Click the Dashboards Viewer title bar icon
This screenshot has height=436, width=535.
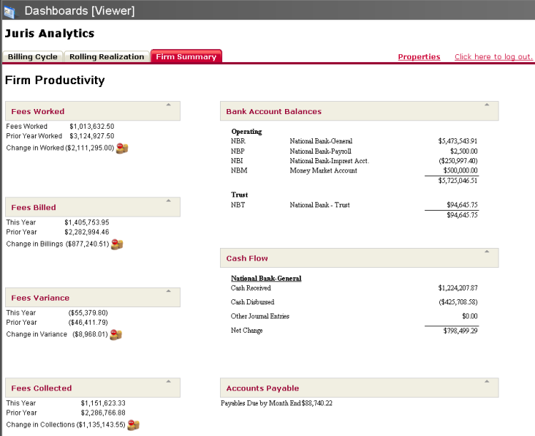tap(10, 10)
